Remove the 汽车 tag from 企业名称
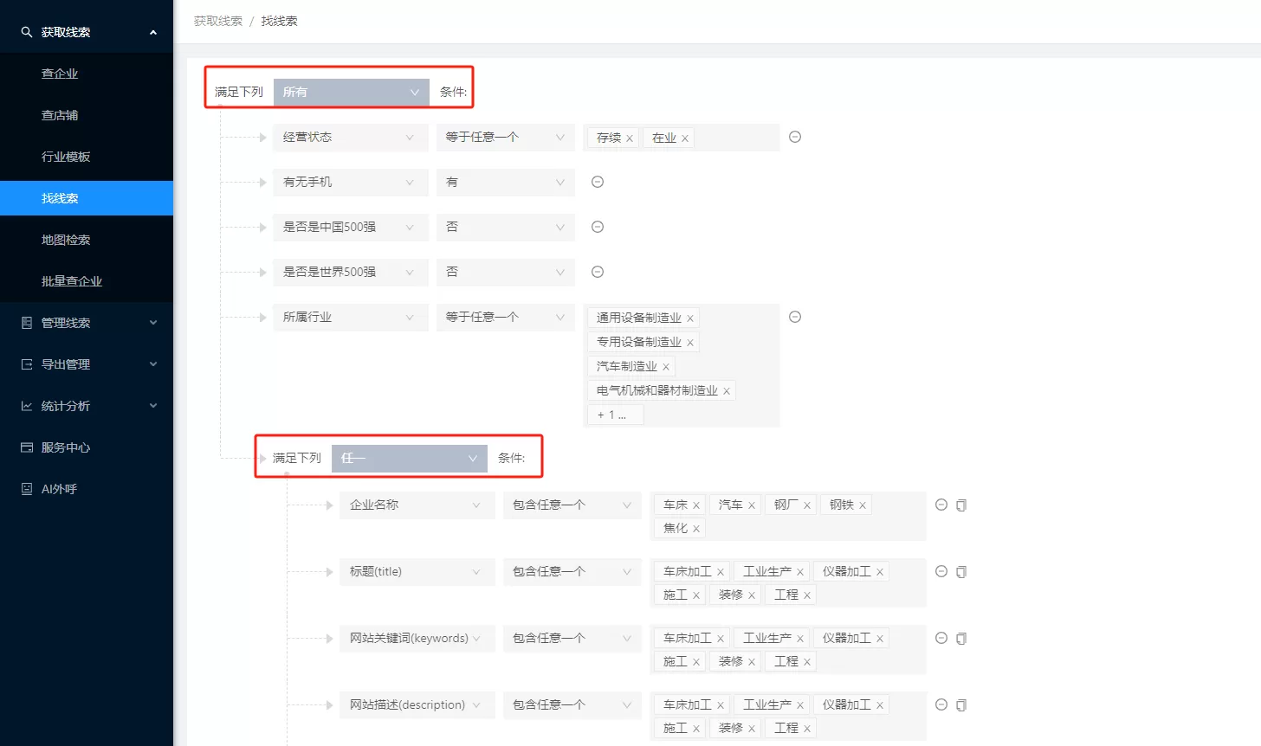1261x746 pixels. coord(751,505)
